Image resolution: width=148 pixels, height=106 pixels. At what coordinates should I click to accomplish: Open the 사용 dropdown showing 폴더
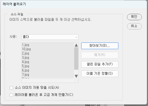point(50,37)
